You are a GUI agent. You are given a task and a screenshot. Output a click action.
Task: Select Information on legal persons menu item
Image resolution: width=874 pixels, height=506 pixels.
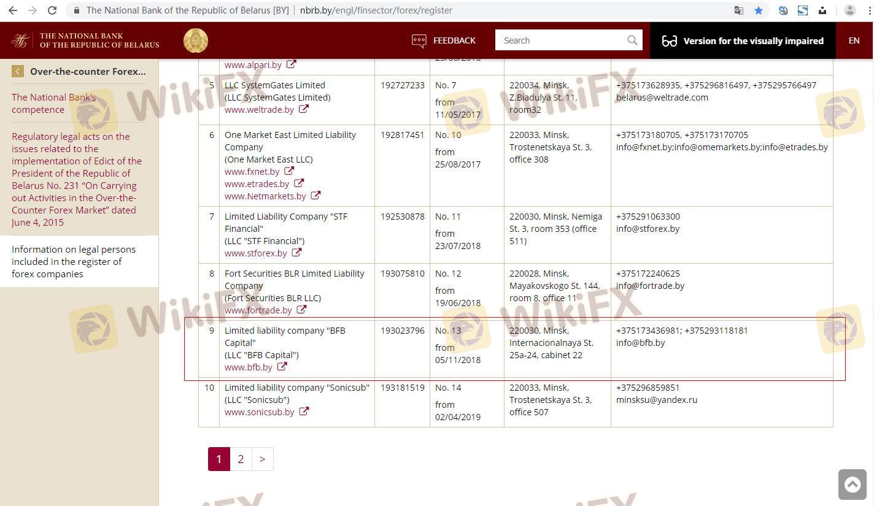click(x=74, y=261)
